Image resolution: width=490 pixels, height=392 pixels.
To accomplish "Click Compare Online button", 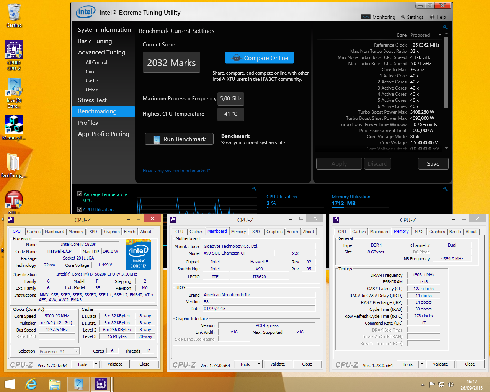I will [260, 58].
